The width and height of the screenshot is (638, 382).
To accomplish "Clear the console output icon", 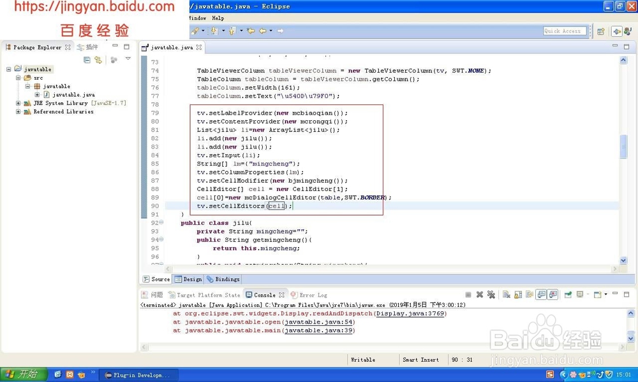I will point(506,295).
